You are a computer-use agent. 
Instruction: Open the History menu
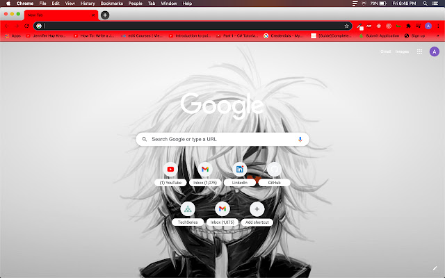(x=88, y=3)
